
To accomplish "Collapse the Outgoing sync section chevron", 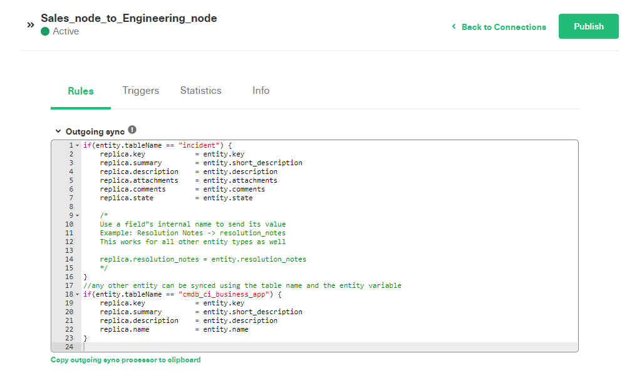I will pyautogui.click(x=58, y=131).
